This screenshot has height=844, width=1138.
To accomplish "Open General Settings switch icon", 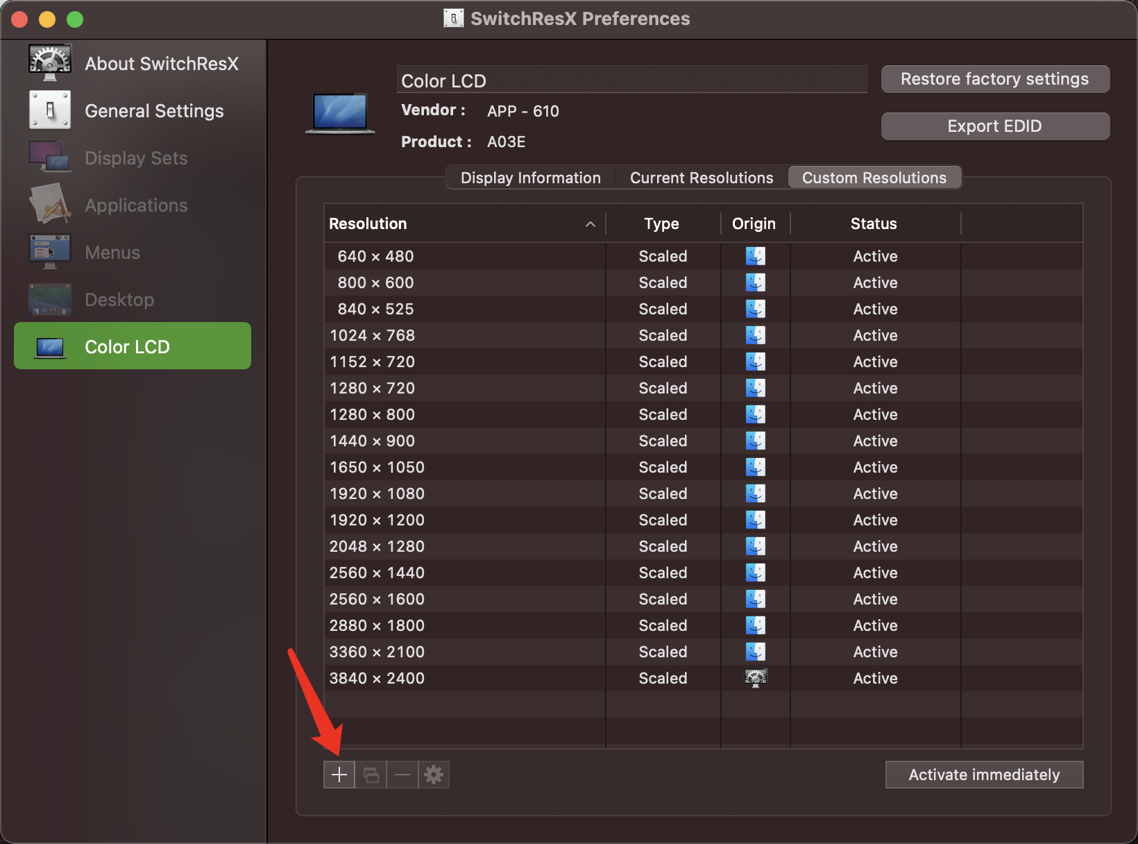I will click(x=50, y=110).
